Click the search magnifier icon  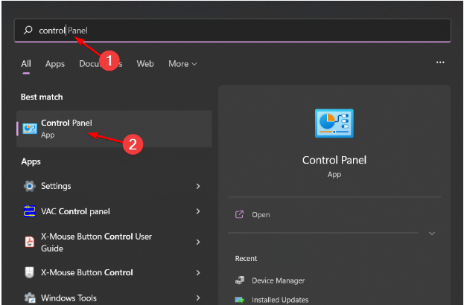28,30
